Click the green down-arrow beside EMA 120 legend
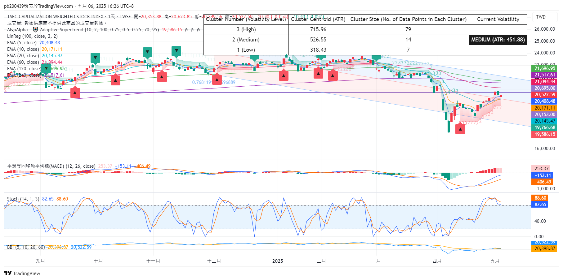This screenshot has height=280, width=563. click(46, 68)
